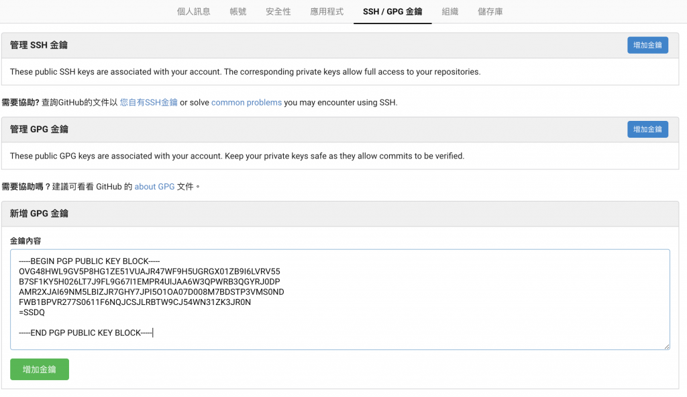Image resolution: width=687 pixels, height=397 pixels.
Task: Open the 您自有SSH金鑰 help link
Action: (x=148, y=103)
